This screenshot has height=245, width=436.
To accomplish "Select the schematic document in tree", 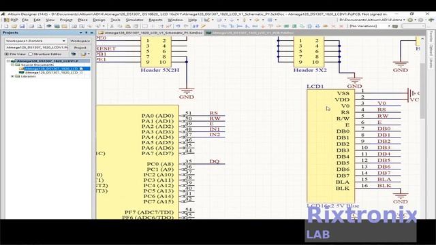I will point(52,68).
